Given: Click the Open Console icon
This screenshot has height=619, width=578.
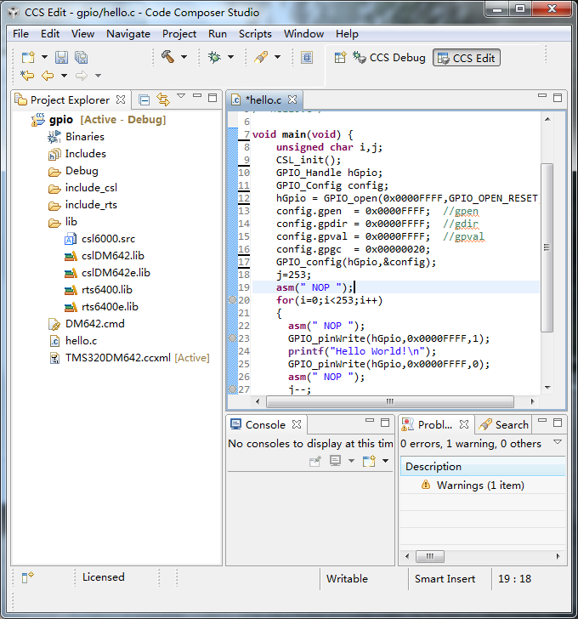Looking at the screenshot, I should (369, 461).
